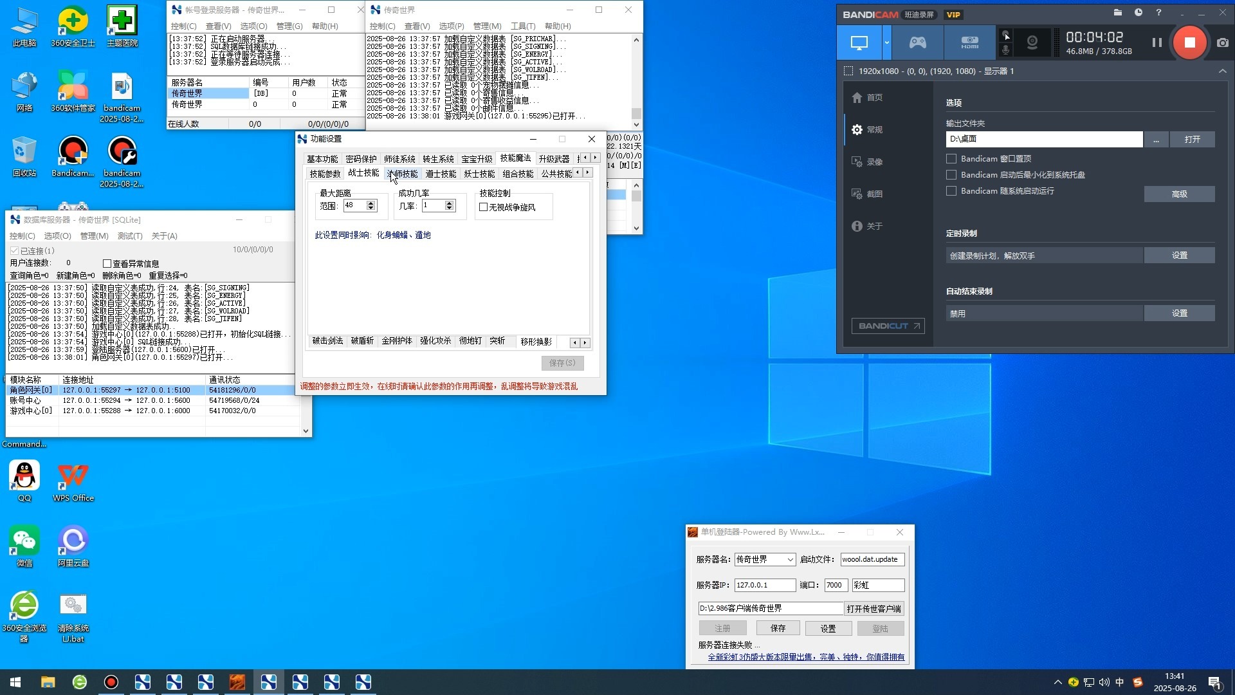Switch to 师徒系统 tab
This screenshot has height=695, width=1235.
coord(399,159)
